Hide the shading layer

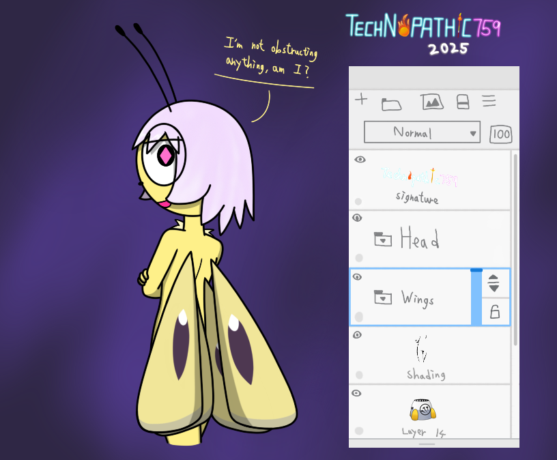click(358, 335)
